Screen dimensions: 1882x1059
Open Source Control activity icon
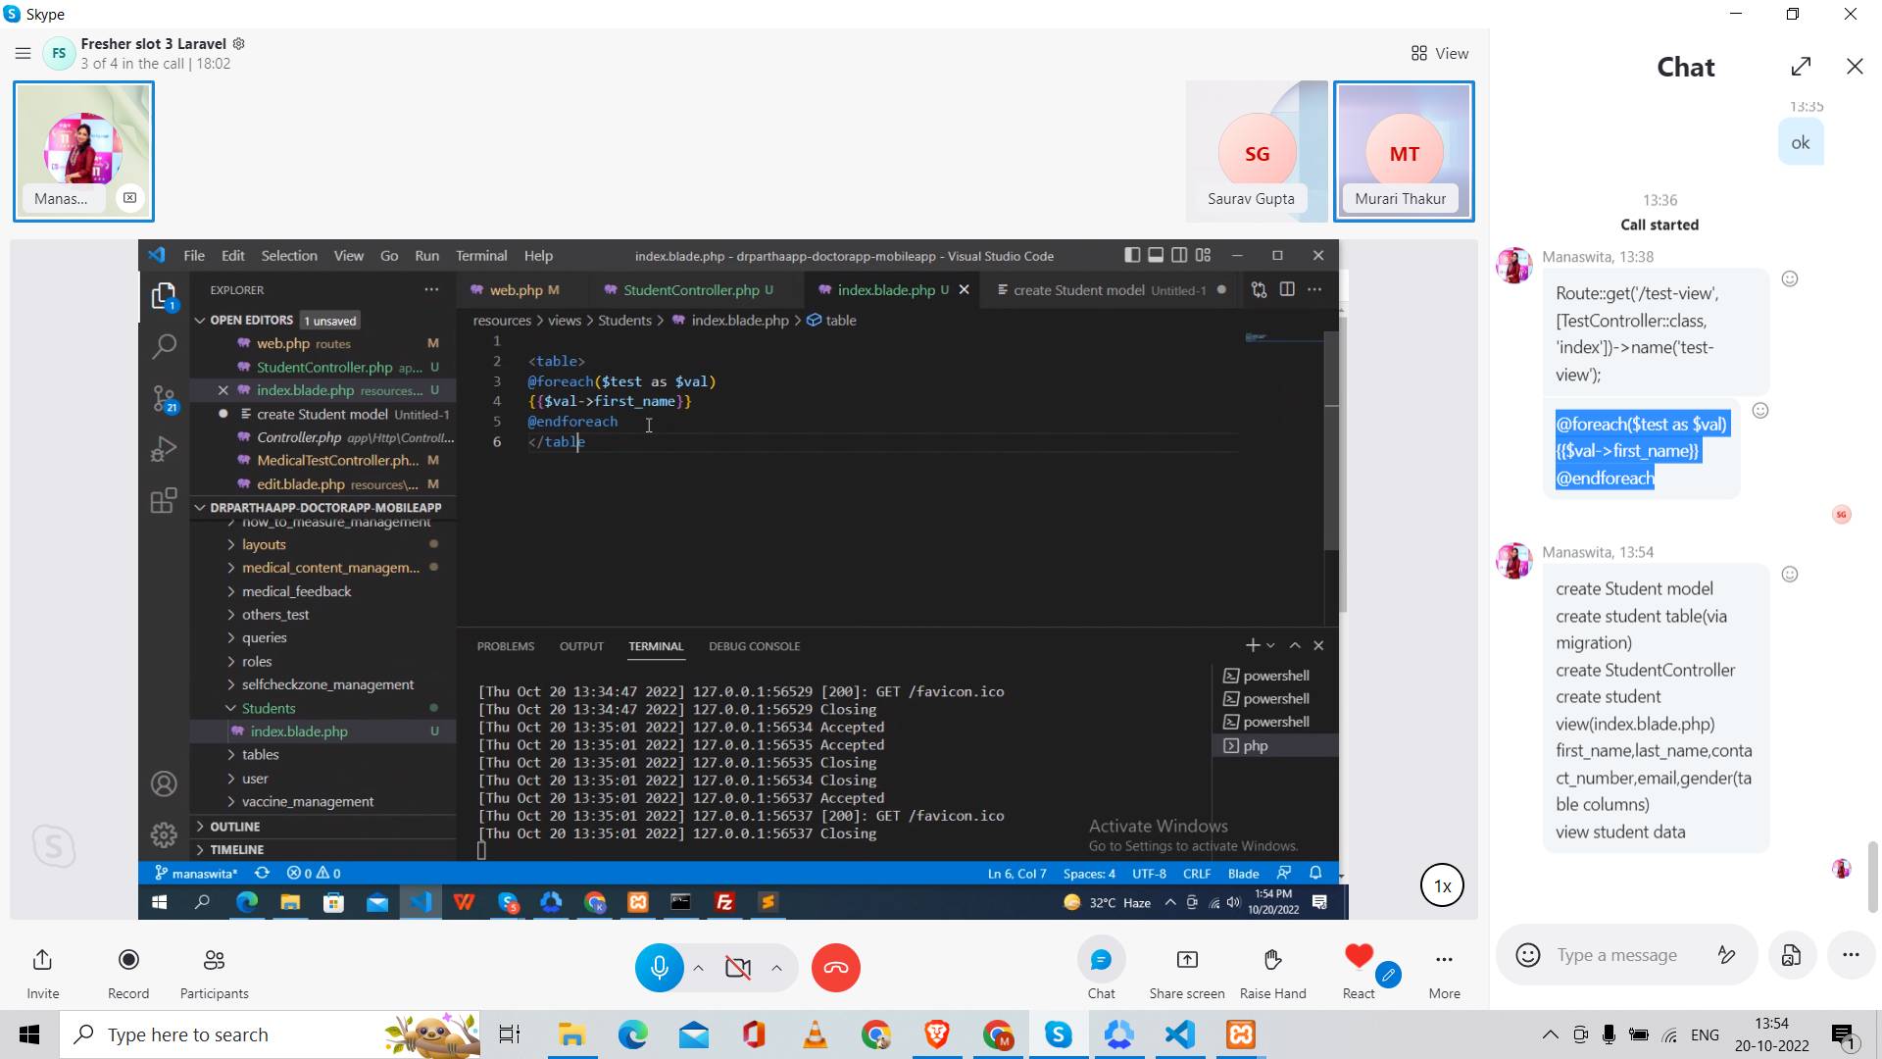coord(164,398)
